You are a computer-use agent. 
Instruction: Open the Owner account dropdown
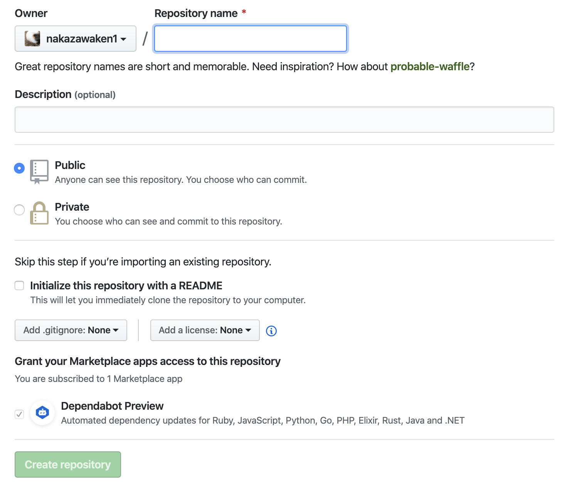tap(75, 38)
